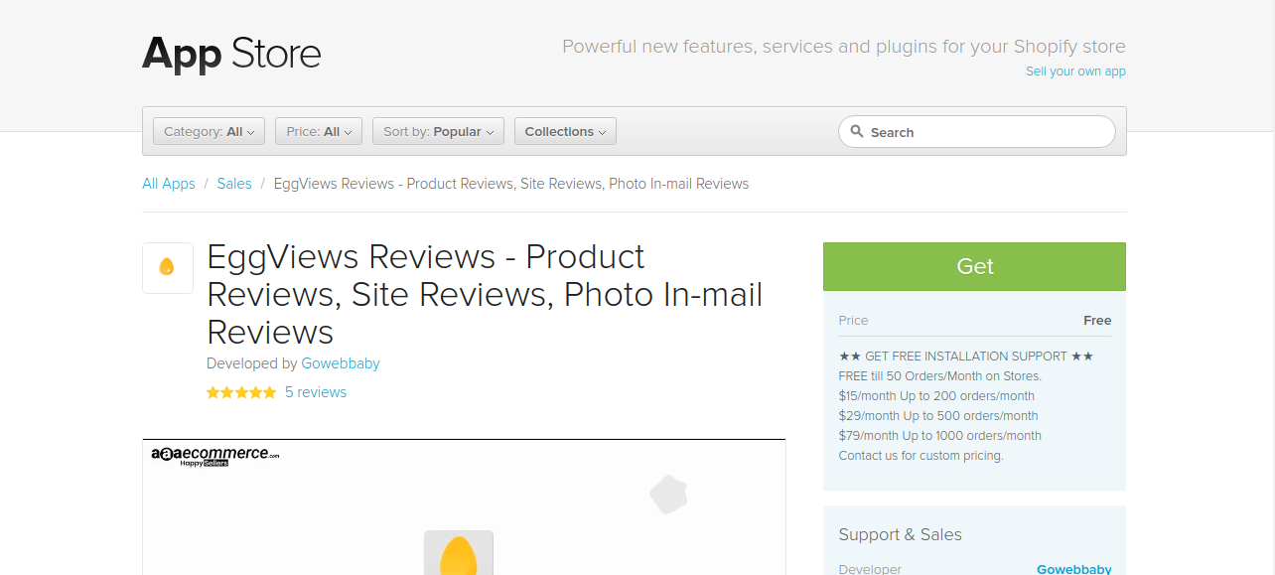The image size is (1275, 575).
Task: Click the GET FREE INSTALLATION SUPPORT text
Action: point(966,356)
